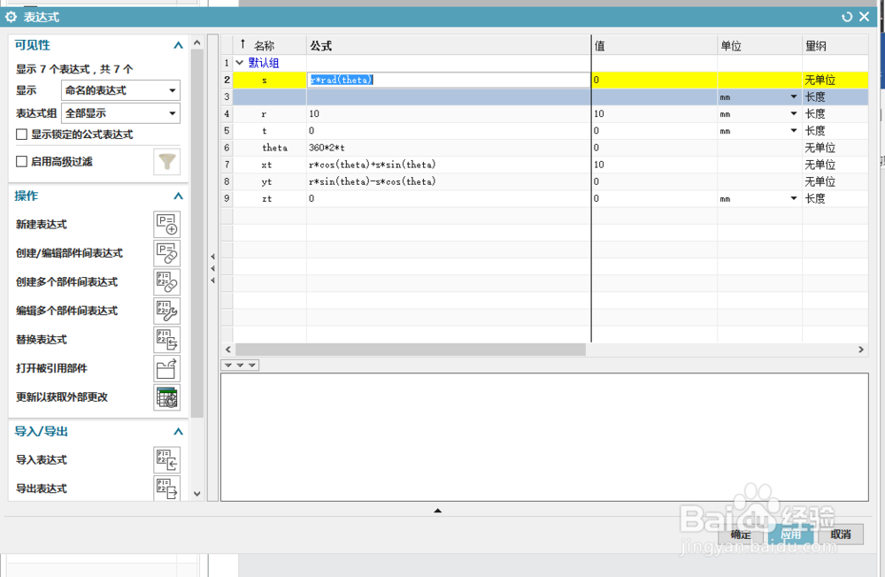This screenshot has width=885, height=577.
Task: Collapse the 操作 section
Action: [x=179, y=196]
